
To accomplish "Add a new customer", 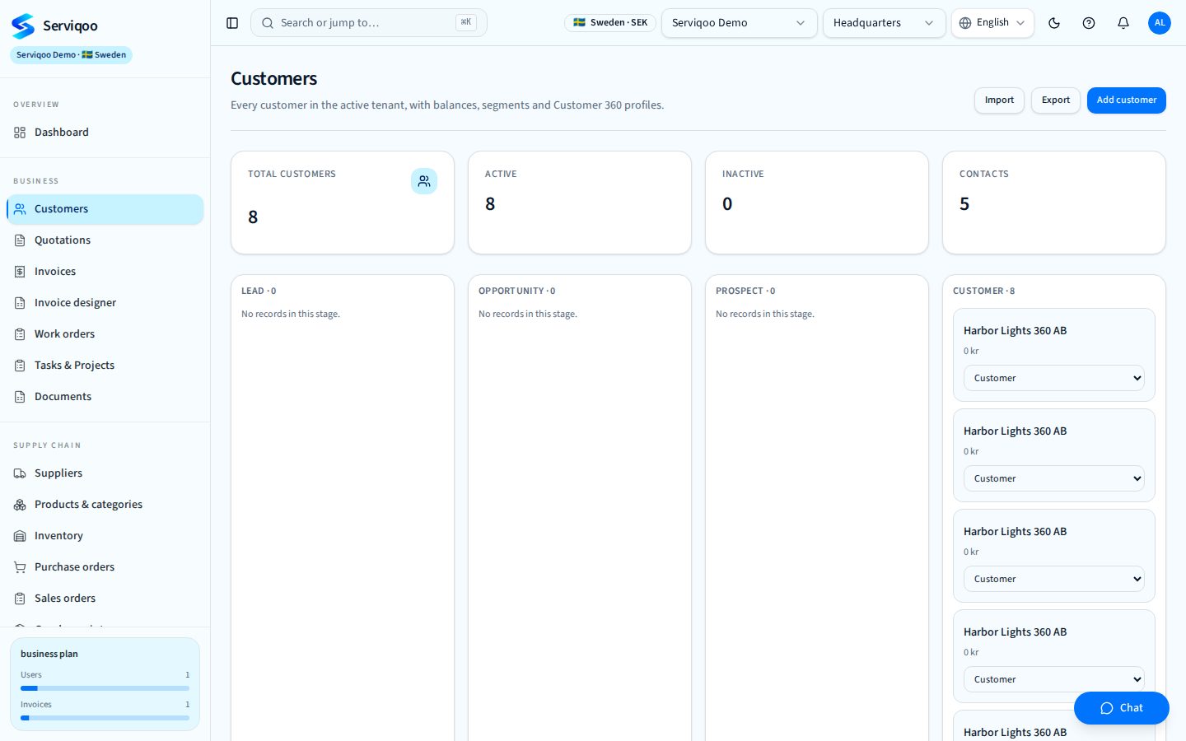I will pos(1127,100).
